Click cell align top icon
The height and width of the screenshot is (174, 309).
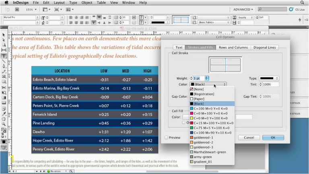[94, 17]
